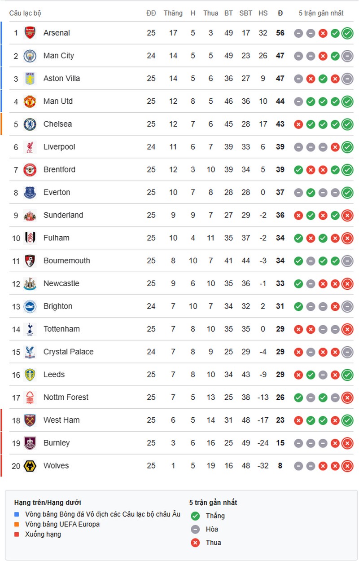This screenshot has width=359, height=561.
Task: Click the 'Thắng' column header
Action: (173, 13)
